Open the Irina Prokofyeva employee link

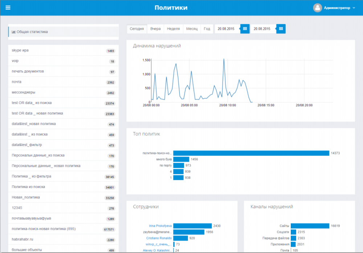(x=160, y=226)
